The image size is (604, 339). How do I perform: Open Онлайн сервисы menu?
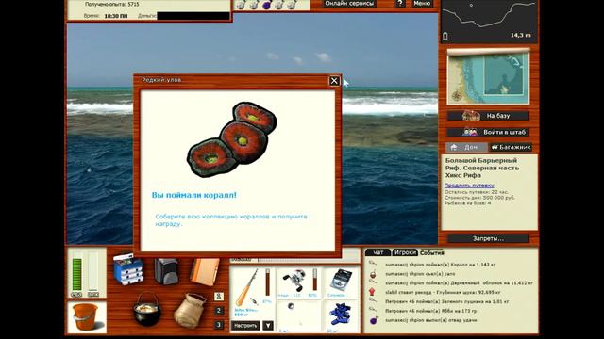tap(349, 4)
